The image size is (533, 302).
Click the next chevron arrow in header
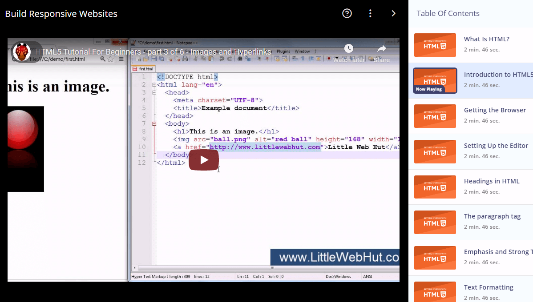click(x=393, y=13)
